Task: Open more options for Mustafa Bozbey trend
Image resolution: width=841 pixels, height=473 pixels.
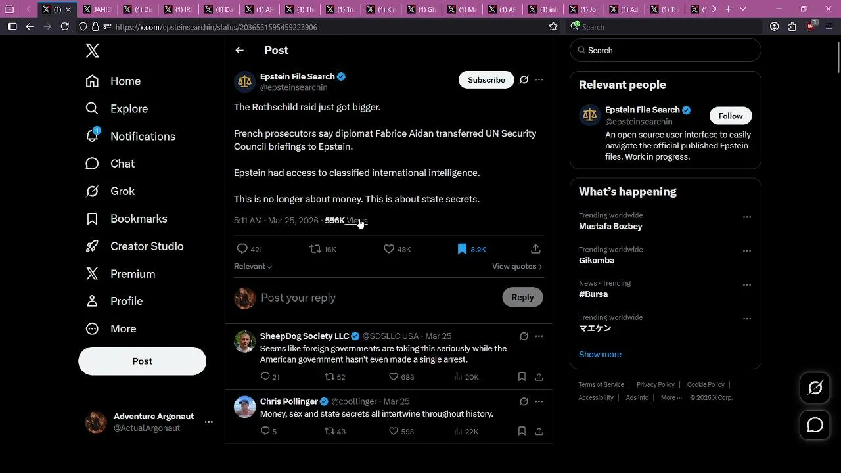Action: [747, 217]
